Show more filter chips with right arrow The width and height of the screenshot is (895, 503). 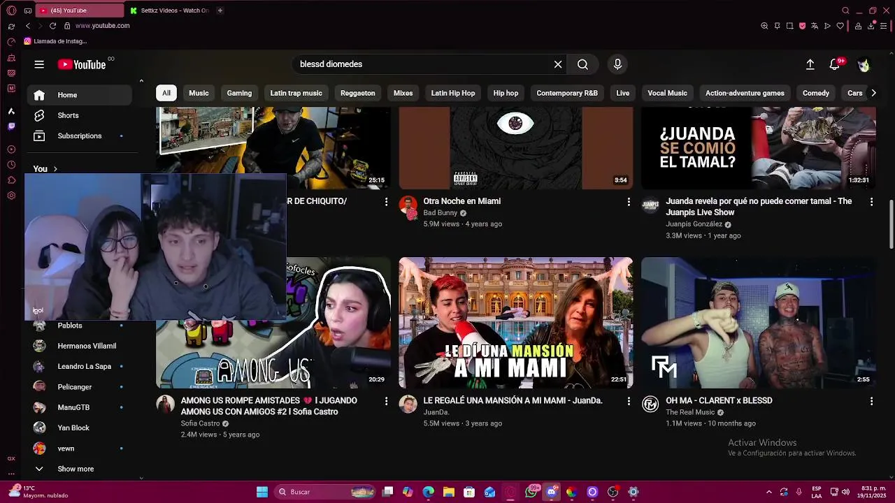coord(873,93)
